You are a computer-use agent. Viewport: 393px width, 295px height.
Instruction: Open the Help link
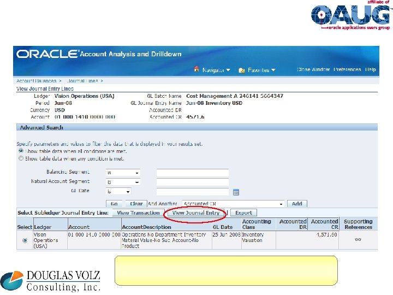point(371,69)
